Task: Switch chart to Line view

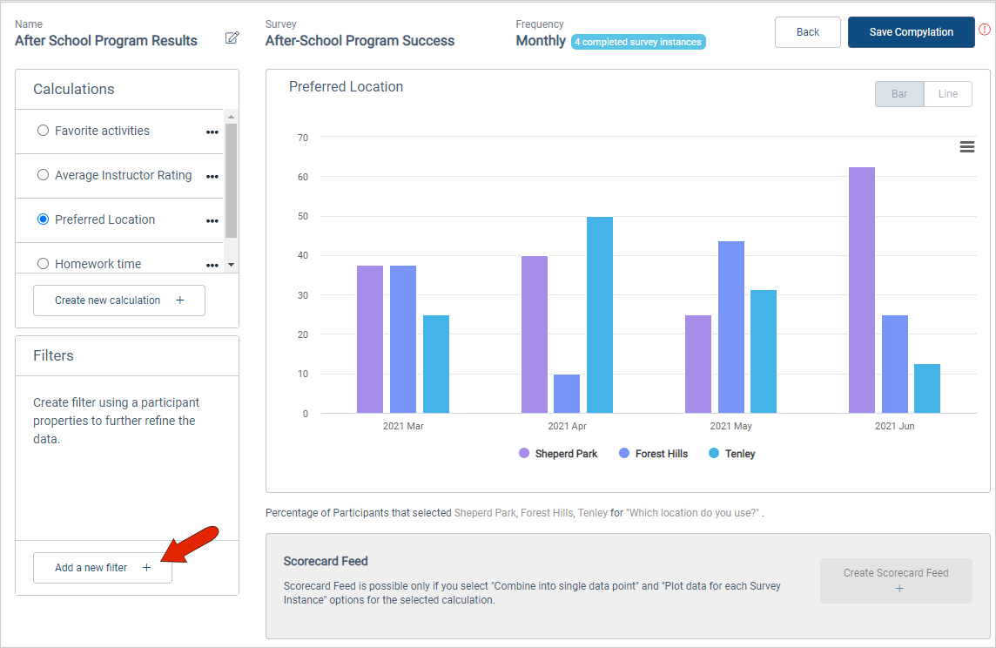Action: coord(947,94)
